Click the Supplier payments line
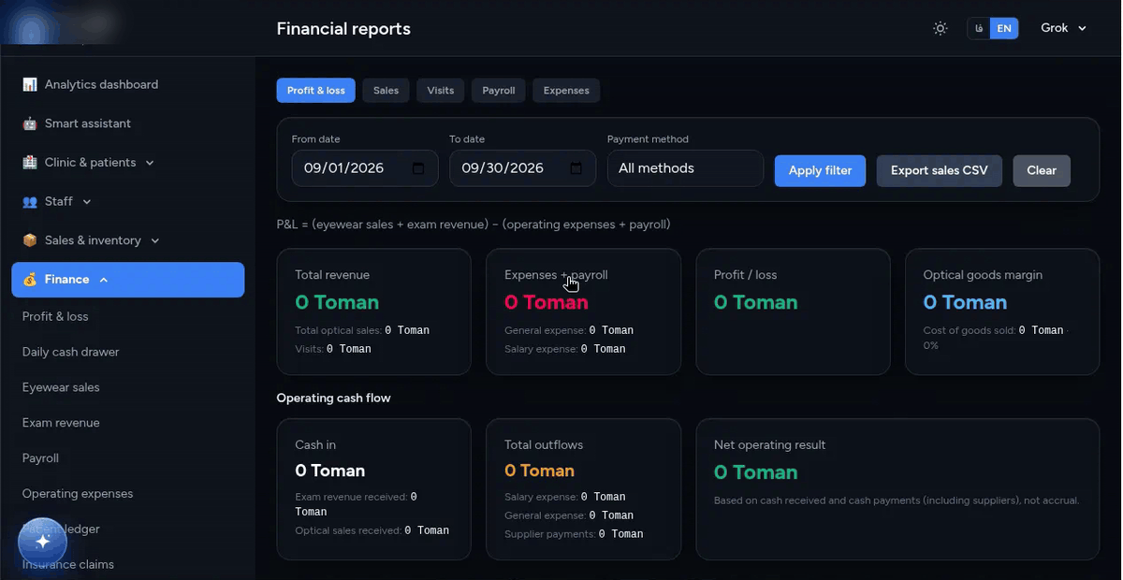This screenshot has width=1123, height=580. point(574,534)
